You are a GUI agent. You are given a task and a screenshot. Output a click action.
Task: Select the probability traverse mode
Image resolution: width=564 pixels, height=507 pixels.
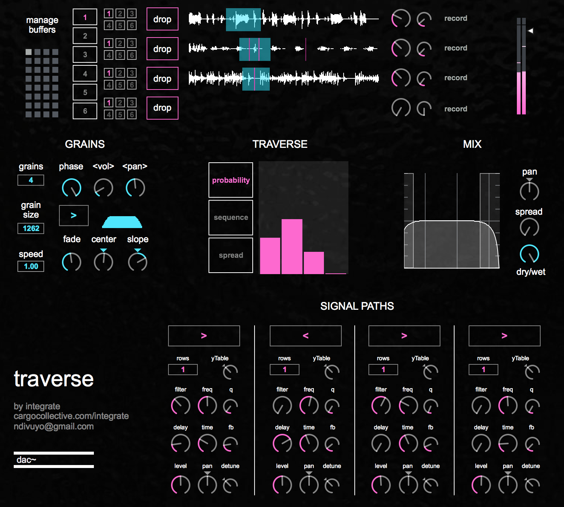pos(230,180)
